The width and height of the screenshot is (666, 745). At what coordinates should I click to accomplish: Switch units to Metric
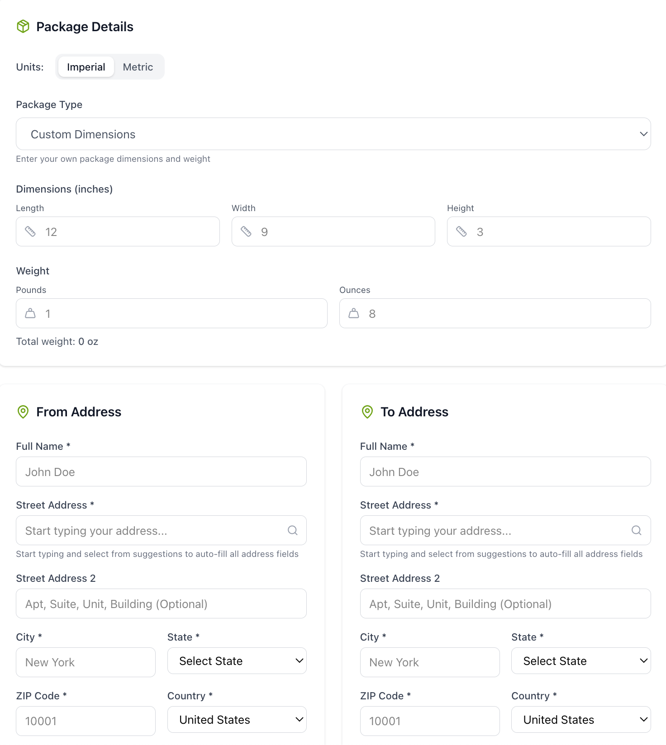(x=138, y=67)
